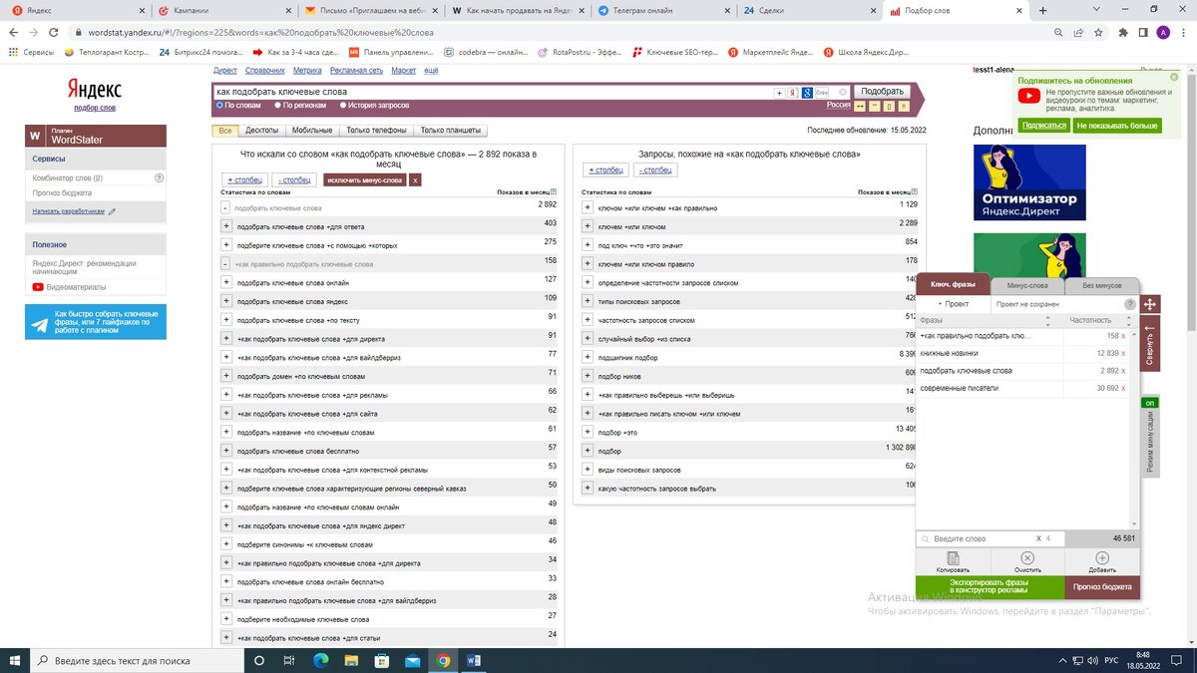Click the red x next to исключить минус-слова
Image resolution: width=1197 pixels, height=673 pixels.
415,180
